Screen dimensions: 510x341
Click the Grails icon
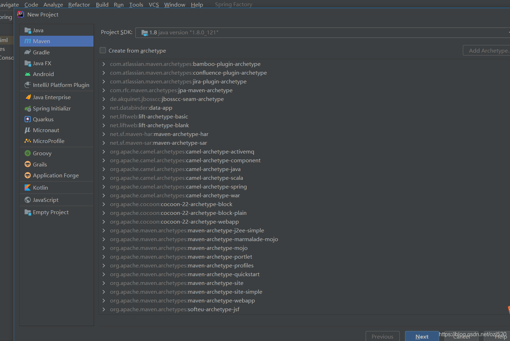(28, 164)
